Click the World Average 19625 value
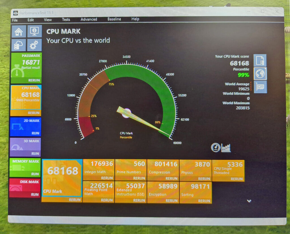Image resolution: width=290 pixels, height=234 pixels. tap(244, 89)
